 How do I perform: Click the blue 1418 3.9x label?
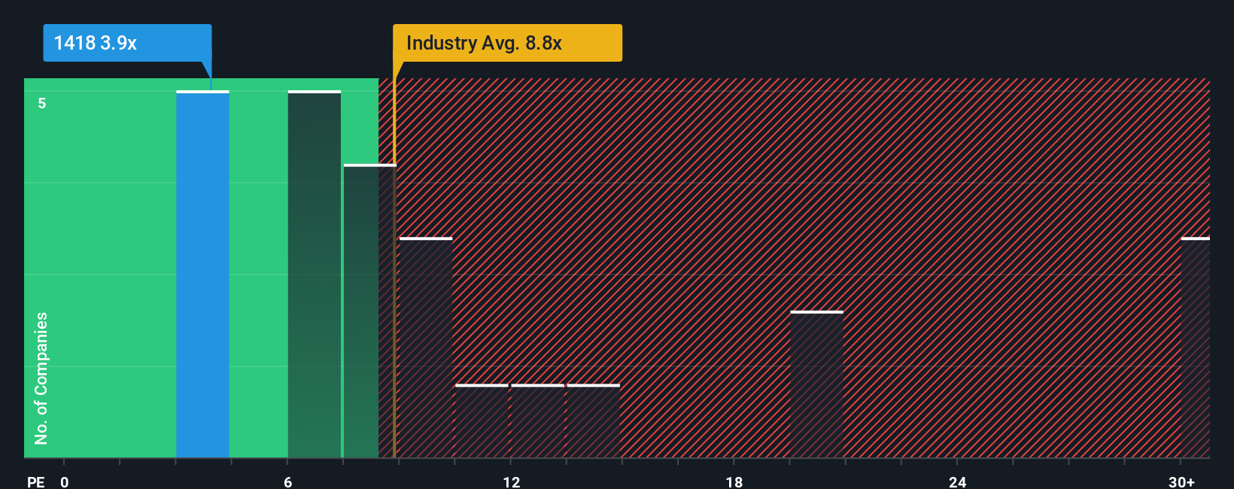tap(127, 43)
